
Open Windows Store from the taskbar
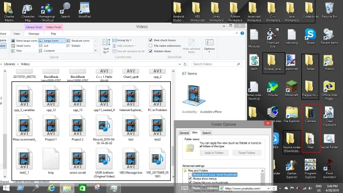click(82, 188)
